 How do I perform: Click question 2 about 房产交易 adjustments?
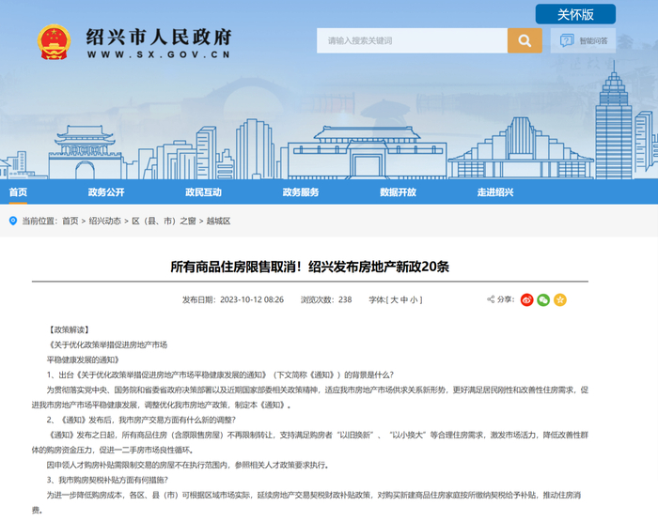(x=141, y=420)
